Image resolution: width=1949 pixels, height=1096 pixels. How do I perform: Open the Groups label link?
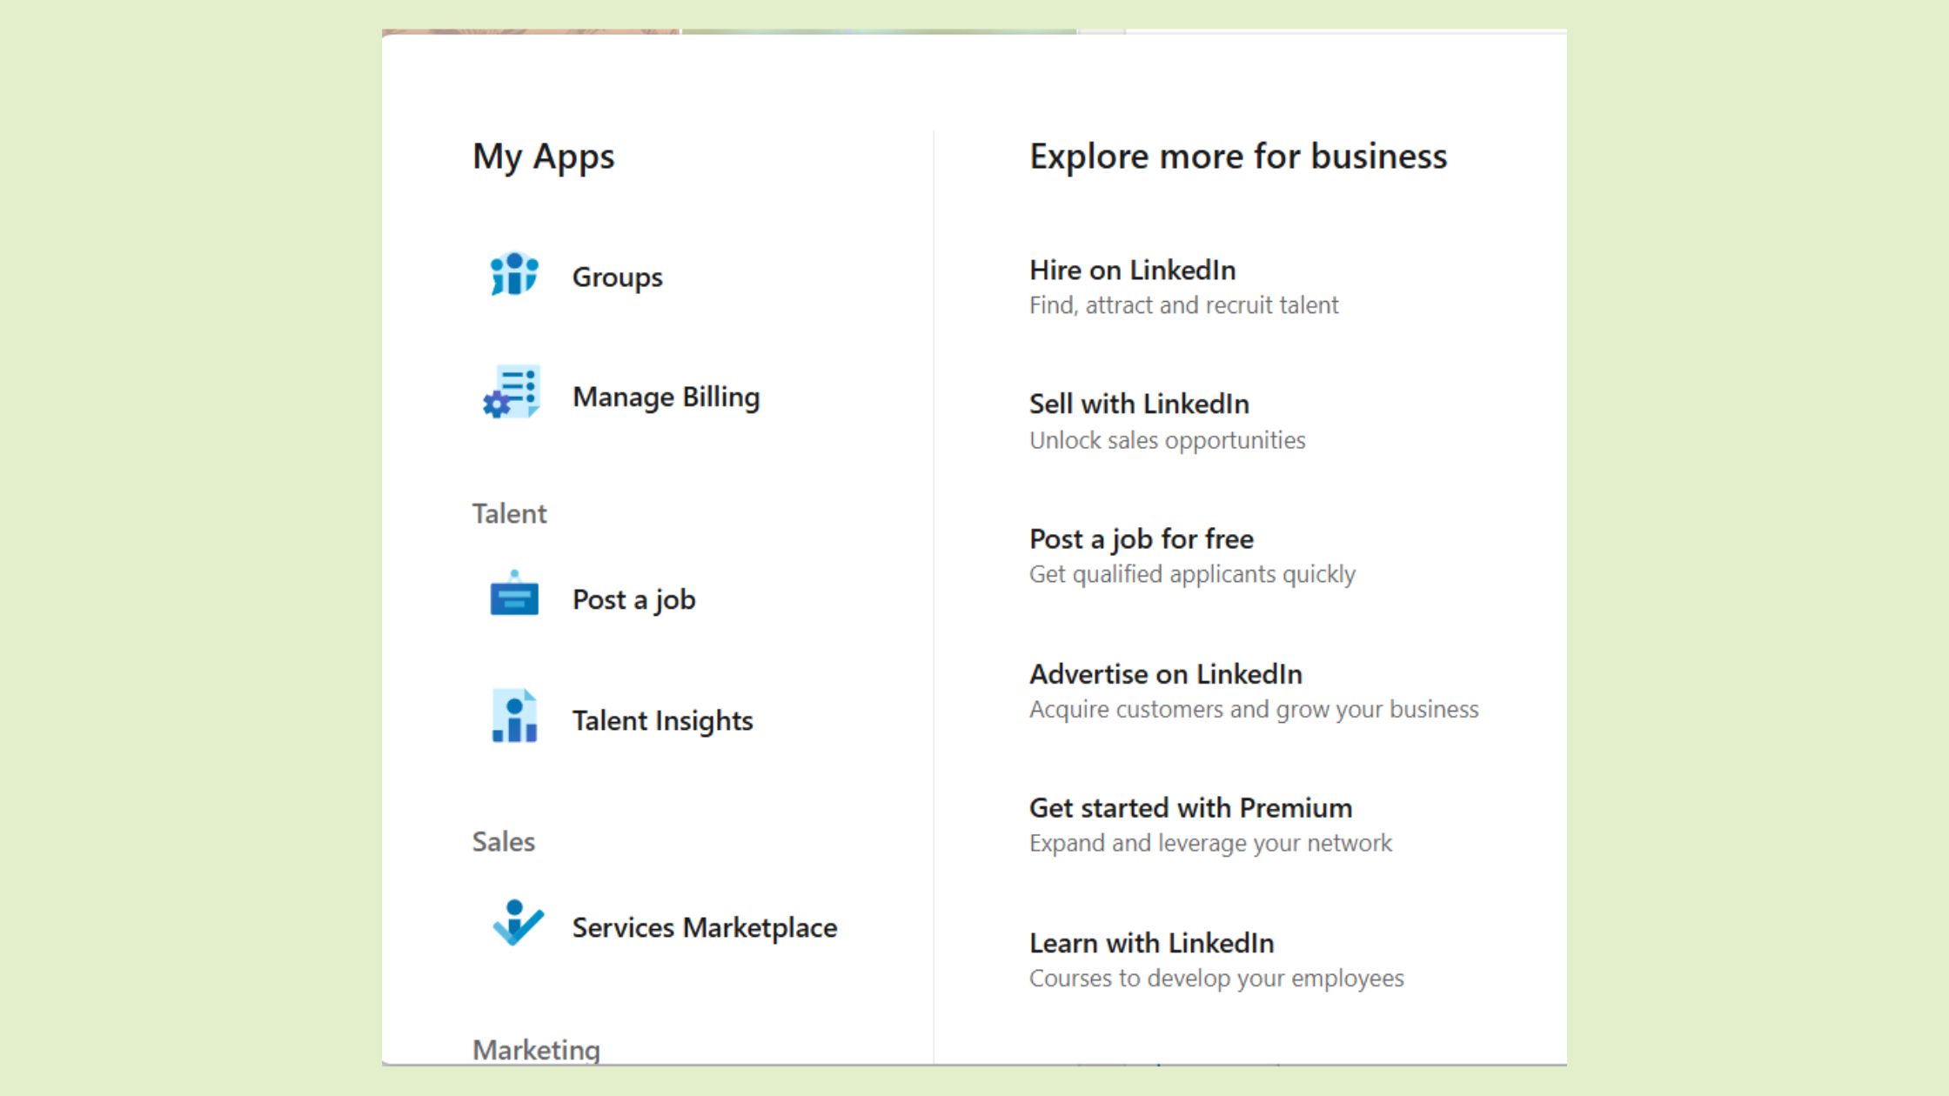coord(617,277)
